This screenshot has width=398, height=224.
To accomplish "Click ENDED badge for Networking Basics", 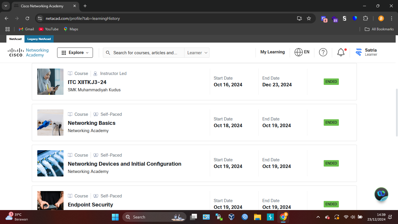I will pos(331,123).
